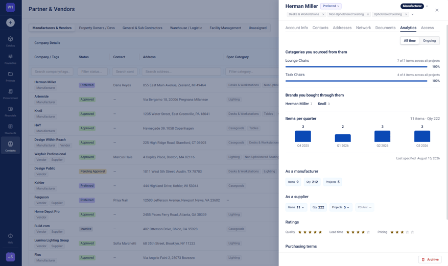Remove the Desks & Workstations tag
Viewport: 448px width, 266px height.
tap(323, 14)
